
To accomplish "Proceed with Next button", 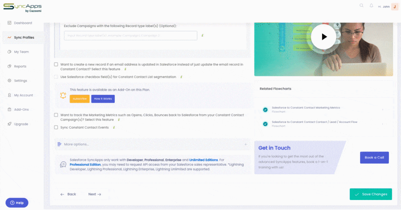I will click(x=95, y=194).
